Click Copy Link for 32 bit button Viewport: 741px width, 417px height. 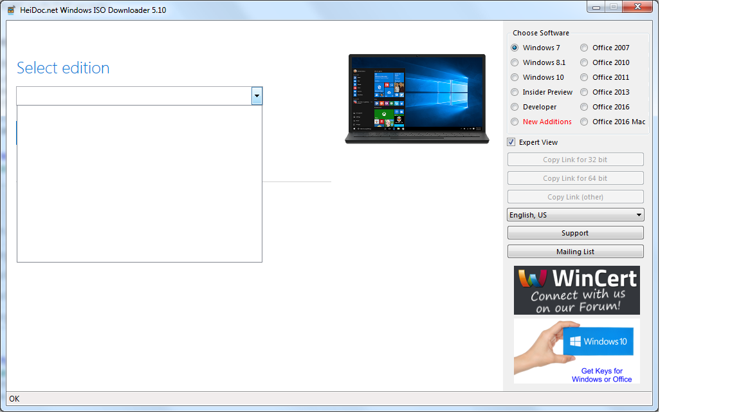point(575,160)
